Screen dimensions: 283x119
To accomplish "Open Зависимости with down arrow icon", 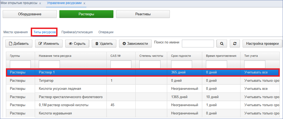I will [135, 44].
